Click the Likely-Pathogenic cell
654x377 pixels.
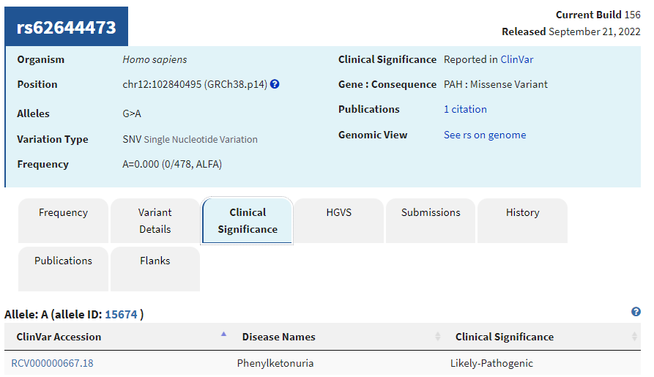tap(491, 363)
